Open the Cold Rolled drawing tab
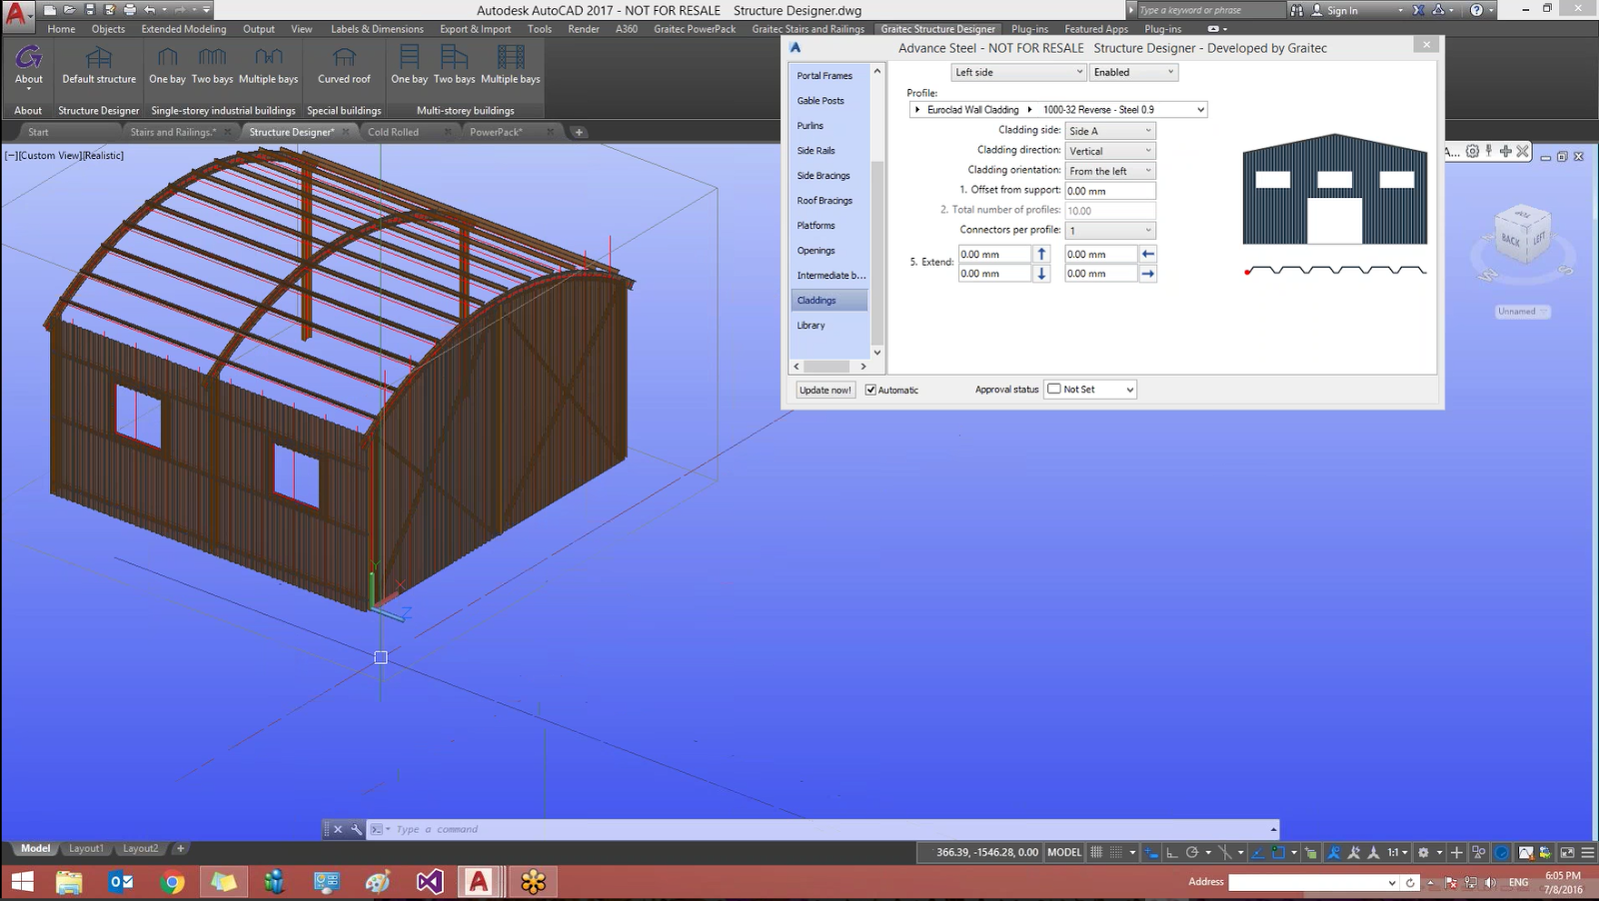The height and width of the screenshot is (901, 1599). [393, 131]
